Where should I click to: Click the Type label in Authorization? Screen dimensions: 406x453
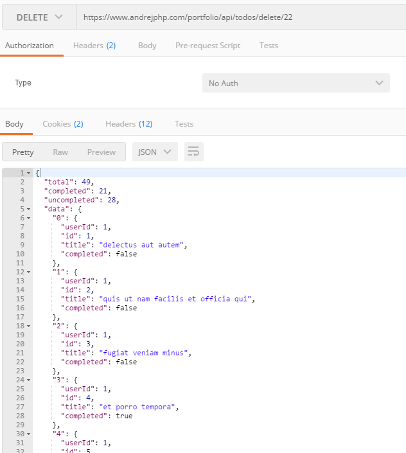point(23,83)
